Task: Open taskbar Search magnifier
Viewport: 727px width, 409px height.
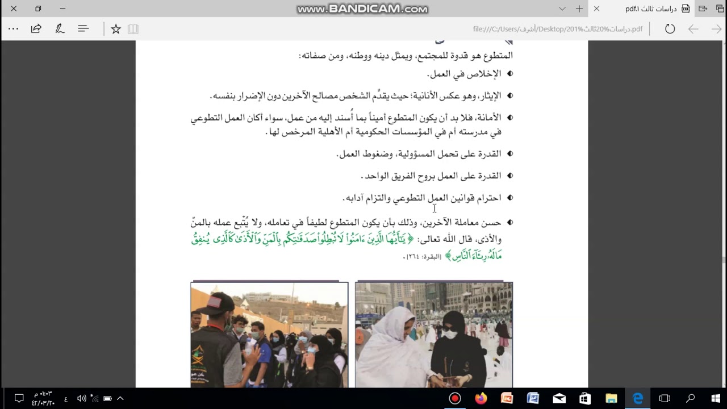Action: pos(691,398)
